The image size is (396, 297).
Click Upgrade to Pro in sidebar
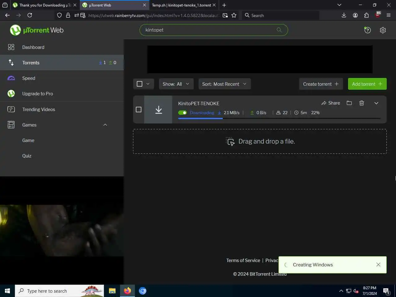tap(62, 93)
